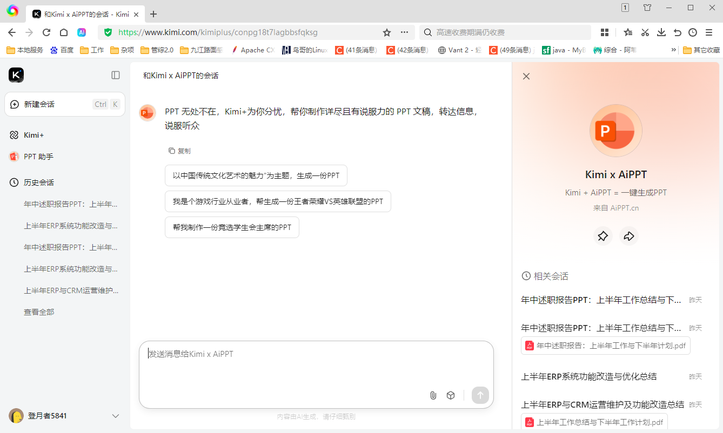Open the browser hamburger menu
Image resolution: width=723 pixels, height=433 pixels.
pyautogui.click(x=709, y=32)
